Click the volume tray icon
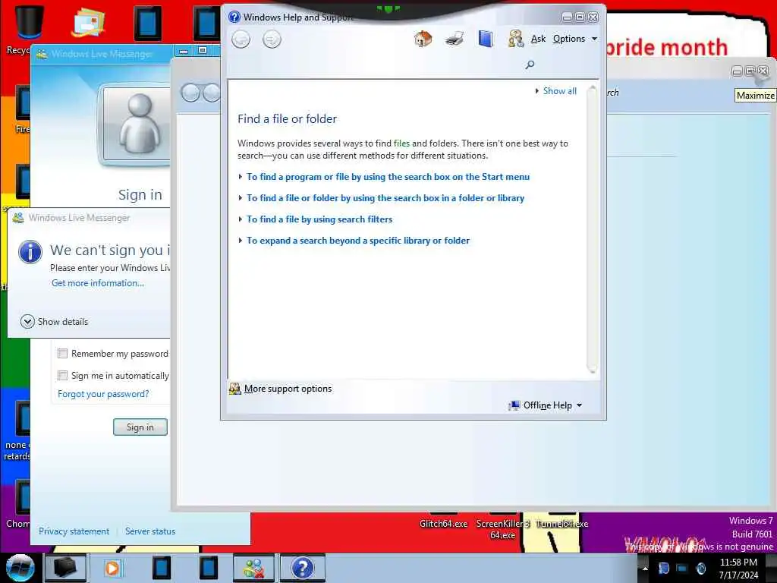The width and height of the screenshot is (777, 583). (700, 568)
